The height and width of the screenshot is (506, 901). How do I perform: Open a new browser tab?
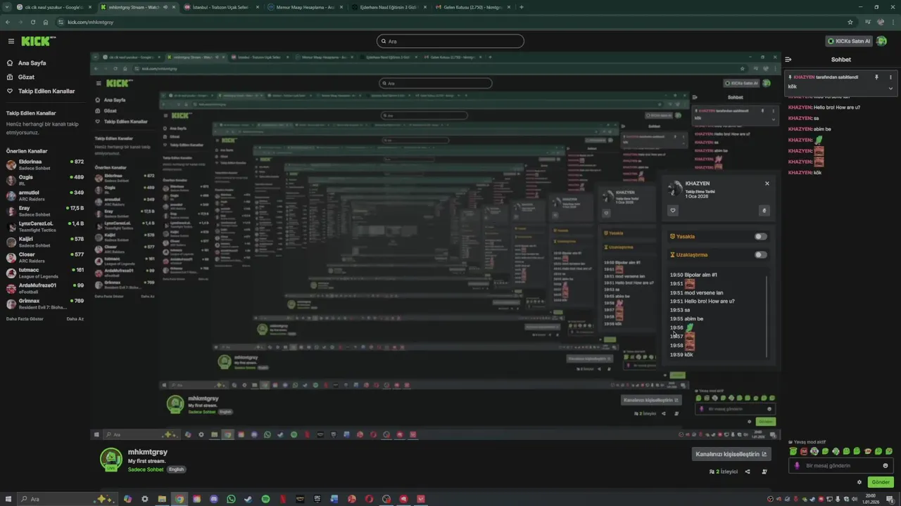(x=522, y=7)
